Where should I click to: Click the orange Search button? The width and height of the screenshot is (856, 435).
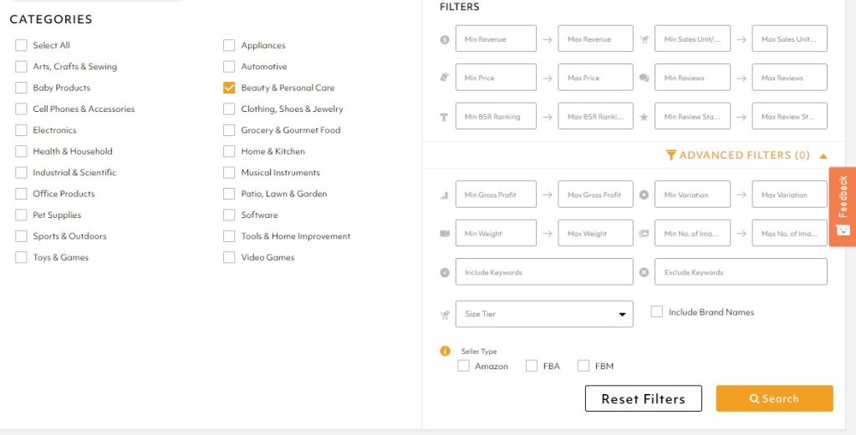[774, 398]
